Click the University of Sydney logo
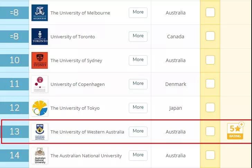 39,60
